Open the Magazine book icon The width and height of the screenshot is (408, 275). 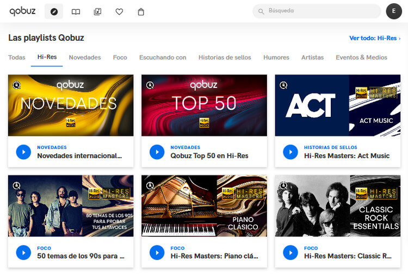tap(76, 12)
